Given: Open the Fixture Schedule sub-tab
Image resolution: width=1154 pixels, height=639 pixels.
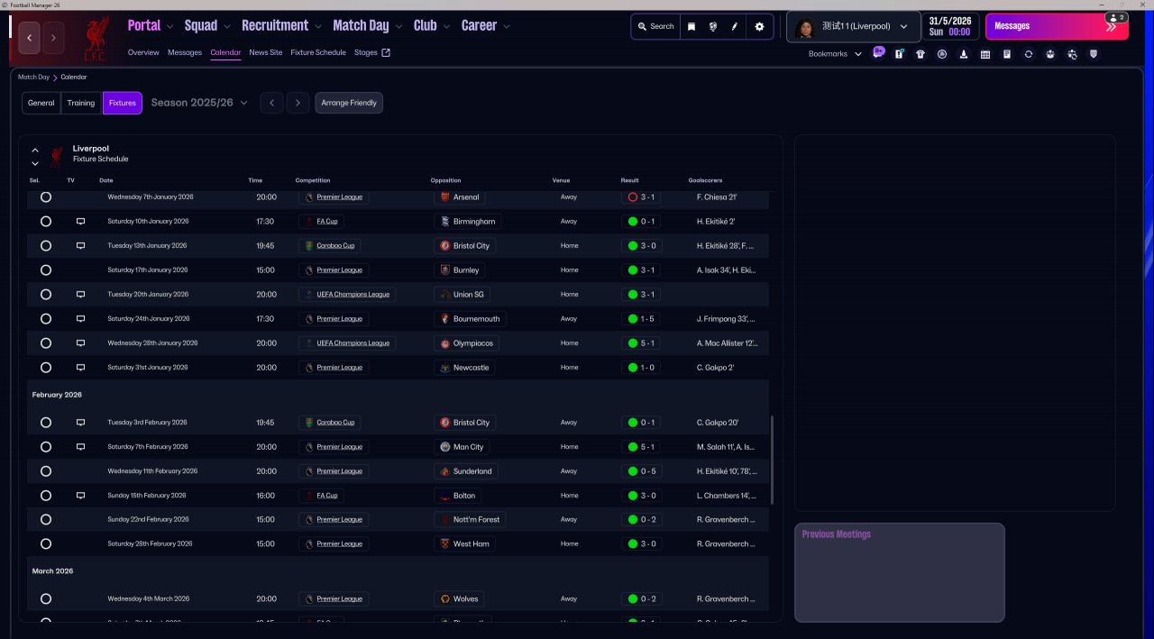Looking at the screenshot, I should click(x=318, y=52).
